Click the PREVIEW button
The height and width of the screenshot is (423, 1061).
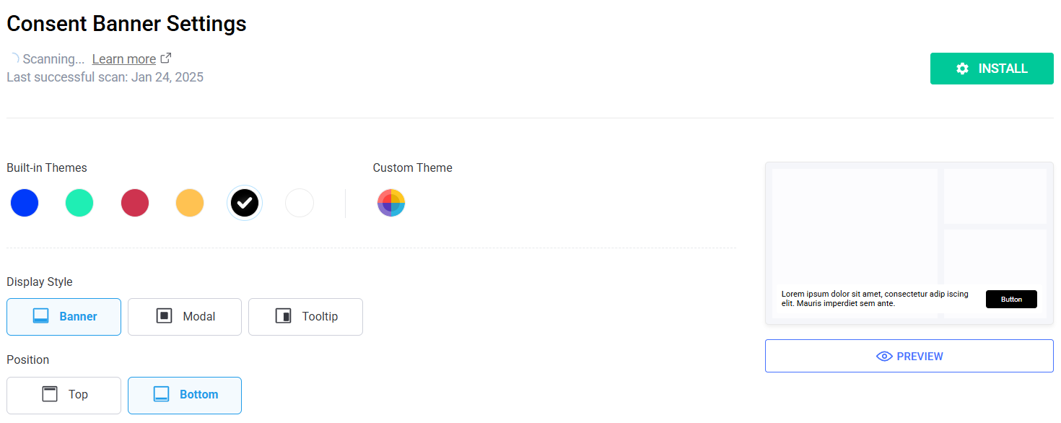909,356
